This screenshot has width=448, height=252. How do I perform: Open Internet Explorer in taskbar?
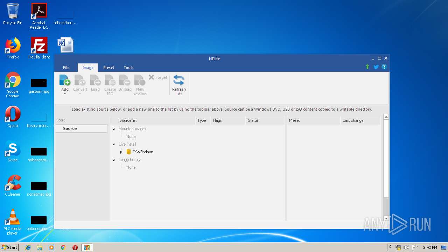(x=28, y=247)
